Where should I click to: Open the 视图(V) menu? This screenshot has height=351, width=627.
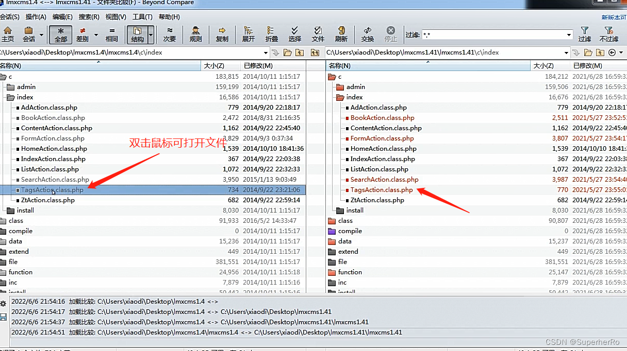pos(115,17)
